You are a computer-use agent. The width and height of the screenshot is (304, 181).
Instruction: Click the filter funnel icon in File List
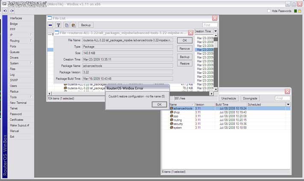pos(58,25)
